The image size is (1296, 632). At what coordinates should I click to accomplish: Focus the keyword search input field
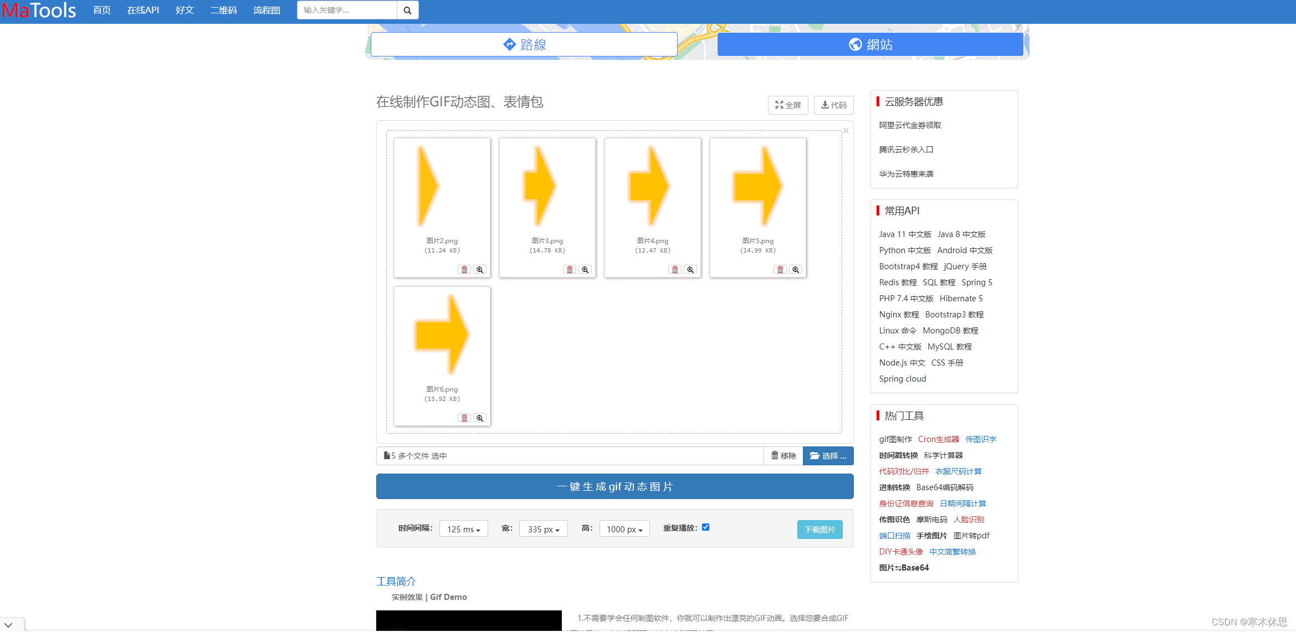pyautogui.click(x=347, y=11)
